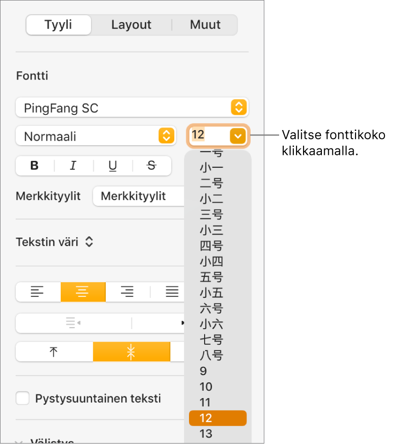This screenshot has width=395, height=444.
Task: Select center text alignment
Action: click(83, 292)
